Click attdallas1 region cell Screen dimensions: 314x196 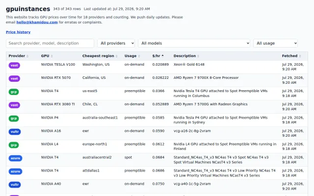(91, 171)
